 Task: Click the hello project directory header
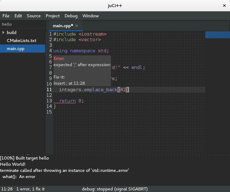7,24
